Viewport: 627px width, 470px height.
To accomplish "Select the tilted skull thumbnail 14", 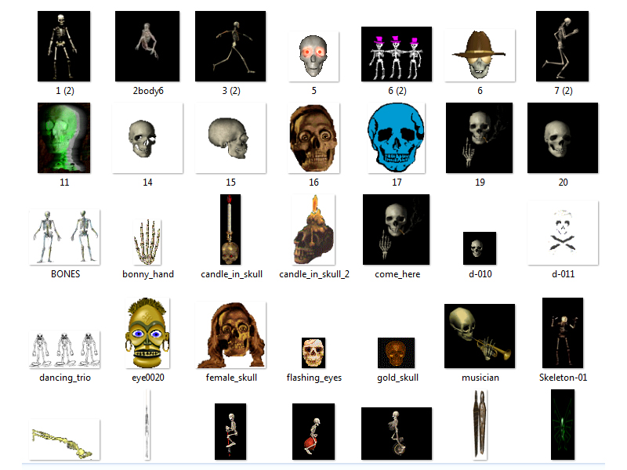I will (x=147, y=138).
